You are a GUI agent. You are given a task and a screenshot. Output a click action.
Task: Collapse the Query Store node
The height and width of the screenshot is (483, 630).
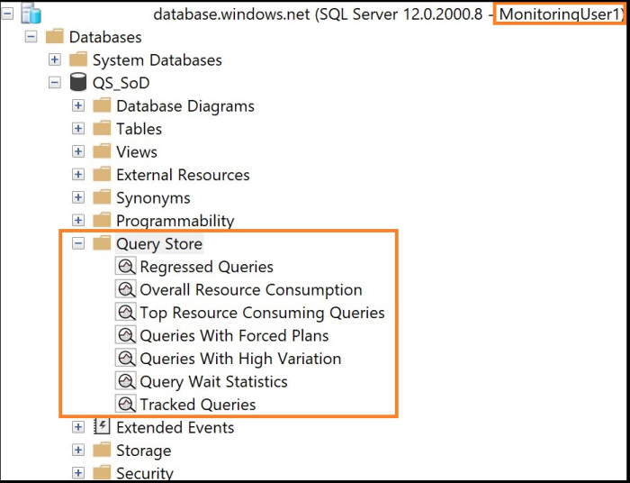tap(78, 244)
